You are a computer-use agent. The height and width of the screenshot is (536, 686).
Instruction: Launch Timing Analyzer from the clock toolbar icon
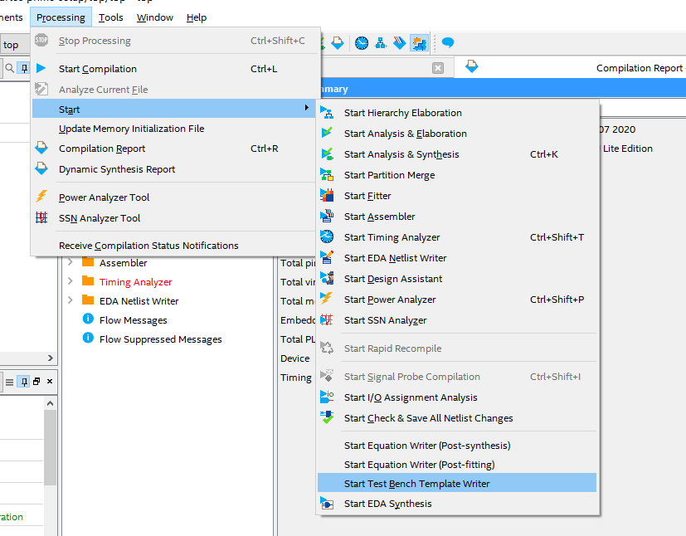pyautogui.click(x=362, y=43)
